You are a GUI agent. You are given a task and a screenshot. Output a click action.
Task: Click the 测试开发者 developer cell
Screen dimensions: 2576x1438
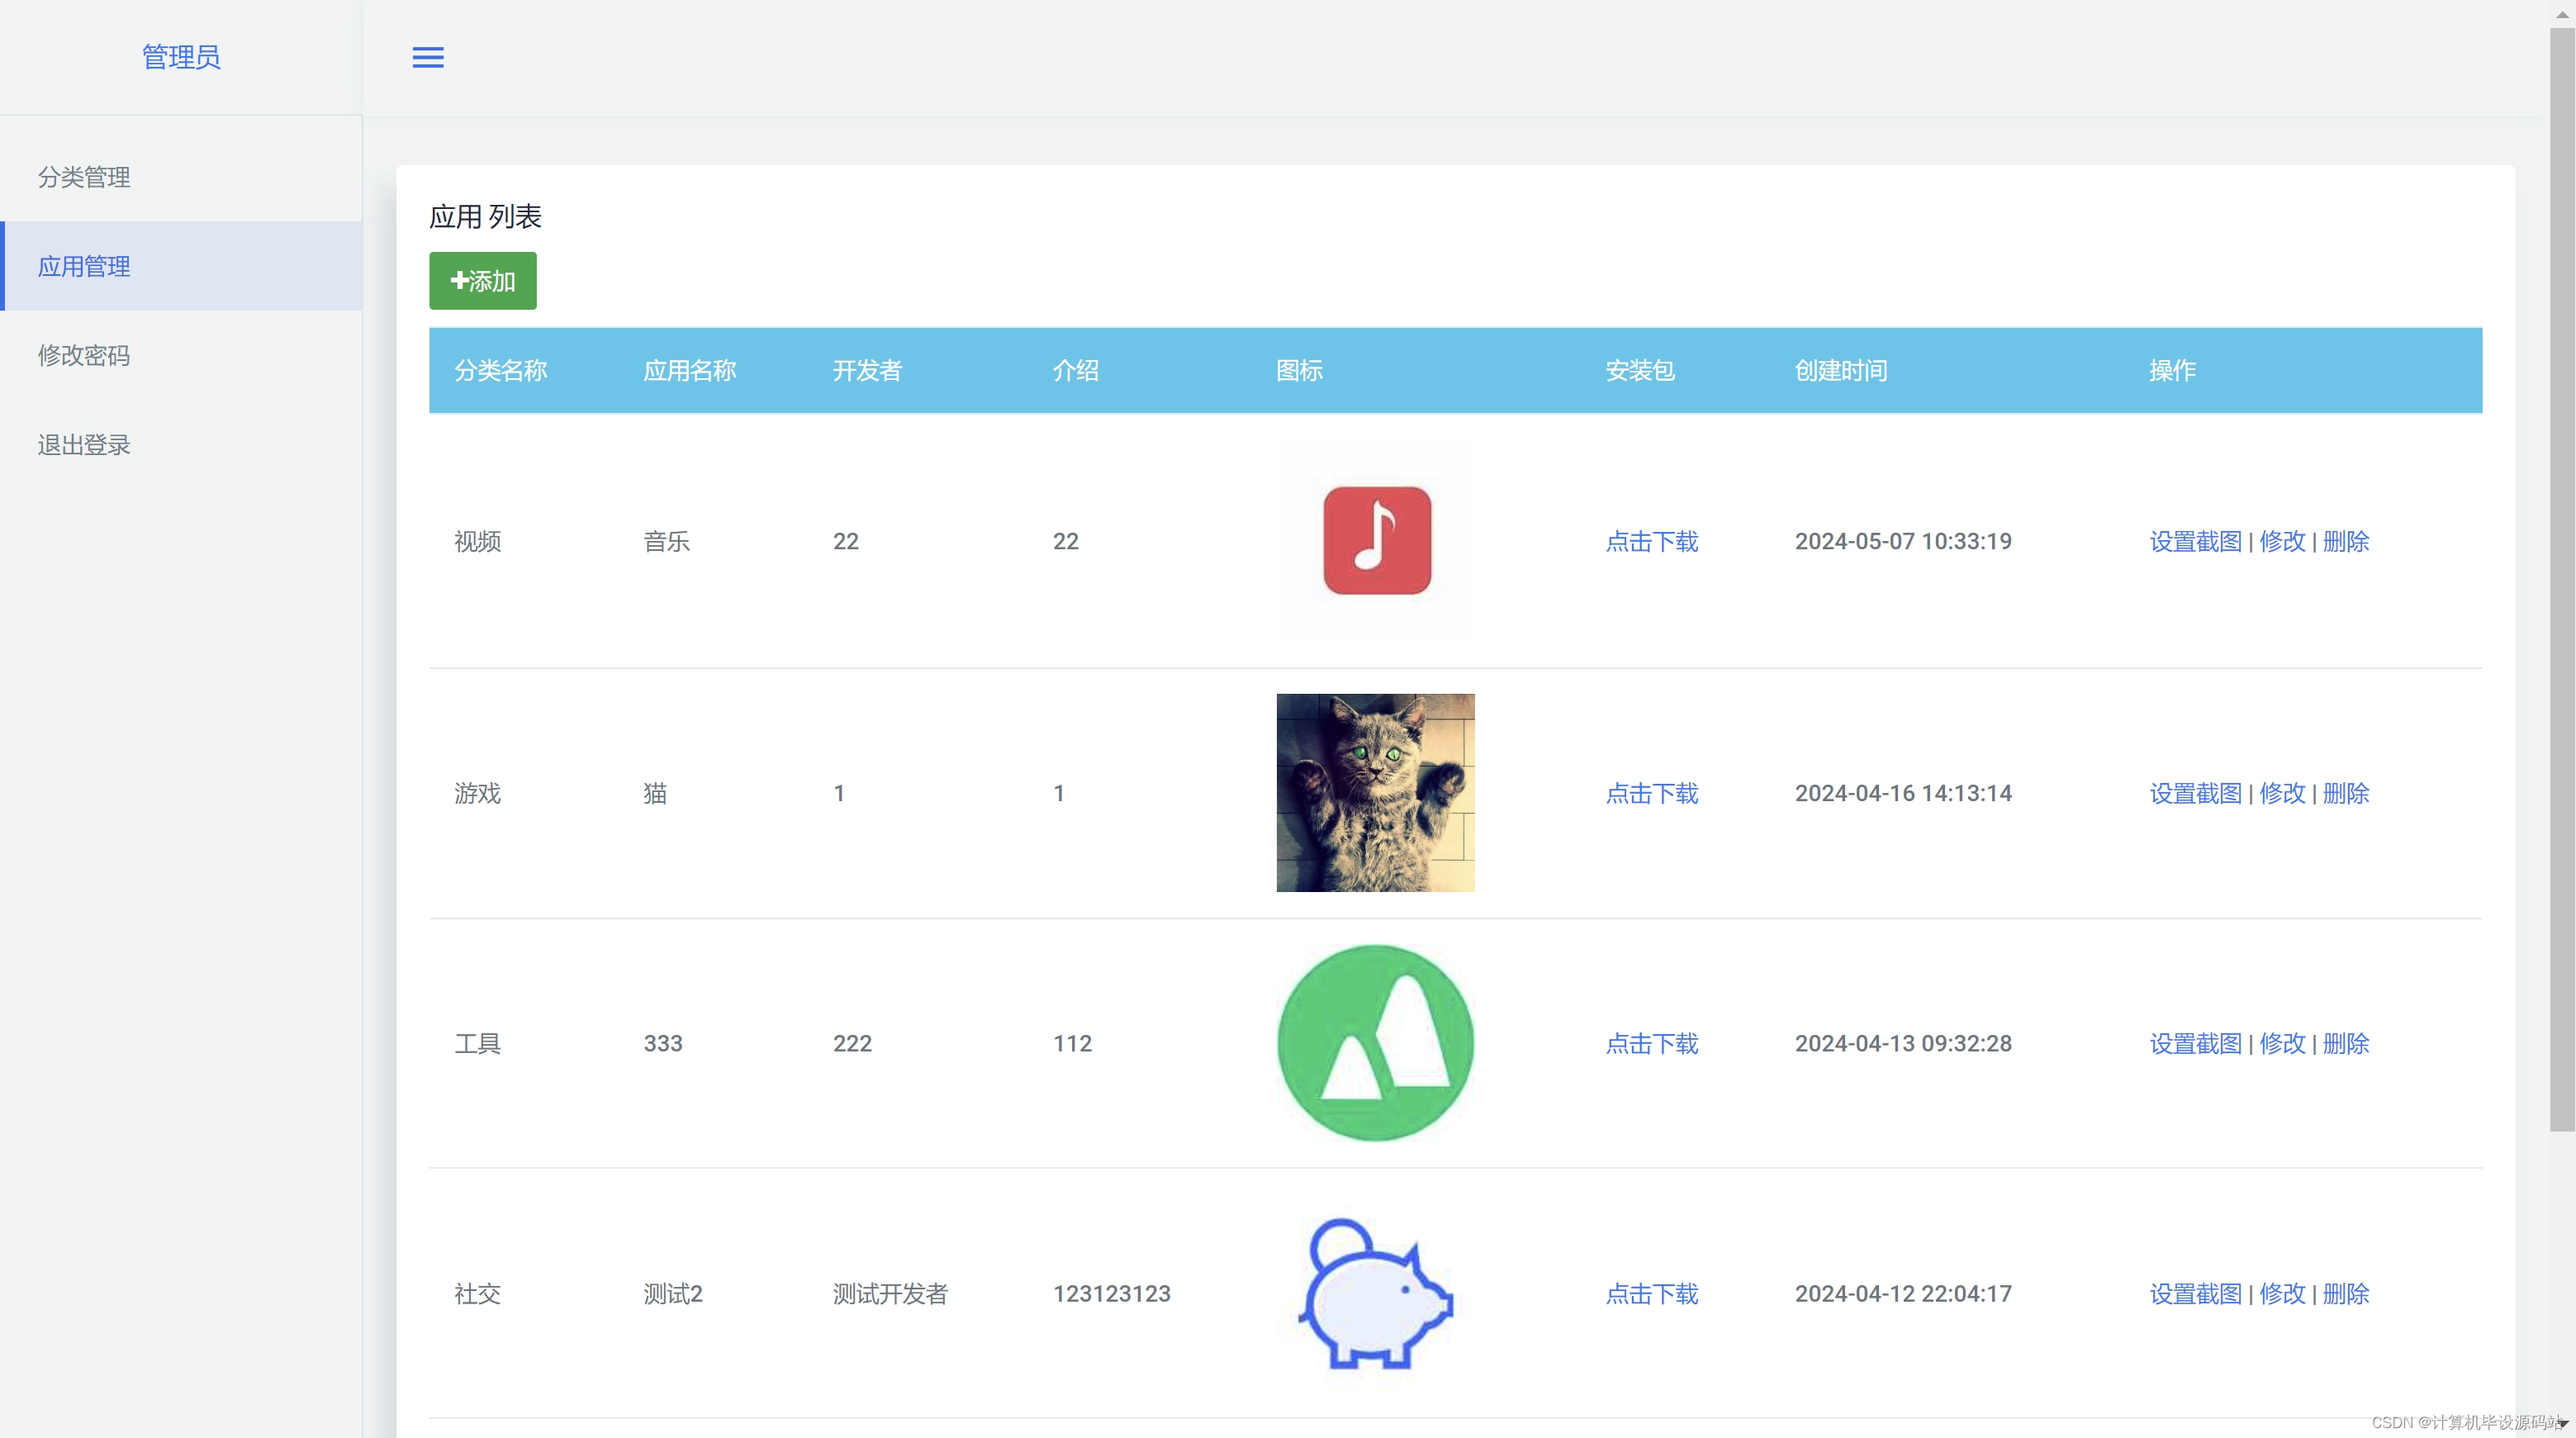(890, 1293)
